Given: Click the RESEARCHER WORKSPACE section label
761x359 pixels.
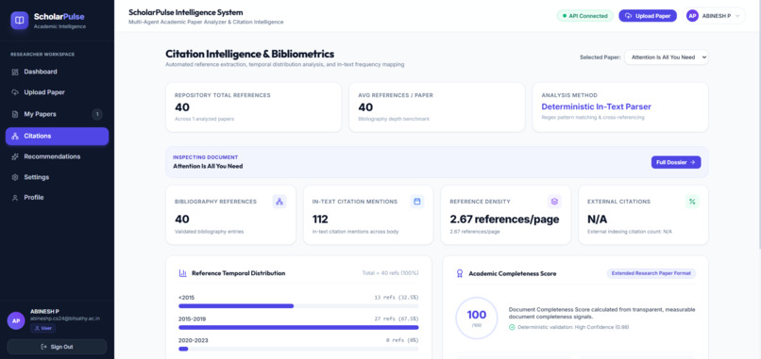Looking at the screenshot, I should pyautogui.click(x=42, y=55).
